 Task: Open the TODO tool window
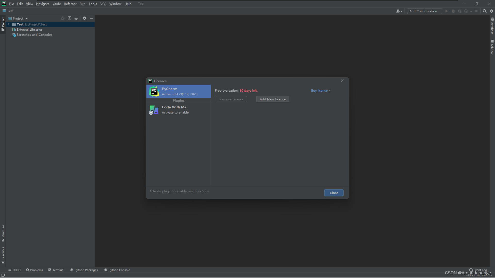[x=14, y=270]
